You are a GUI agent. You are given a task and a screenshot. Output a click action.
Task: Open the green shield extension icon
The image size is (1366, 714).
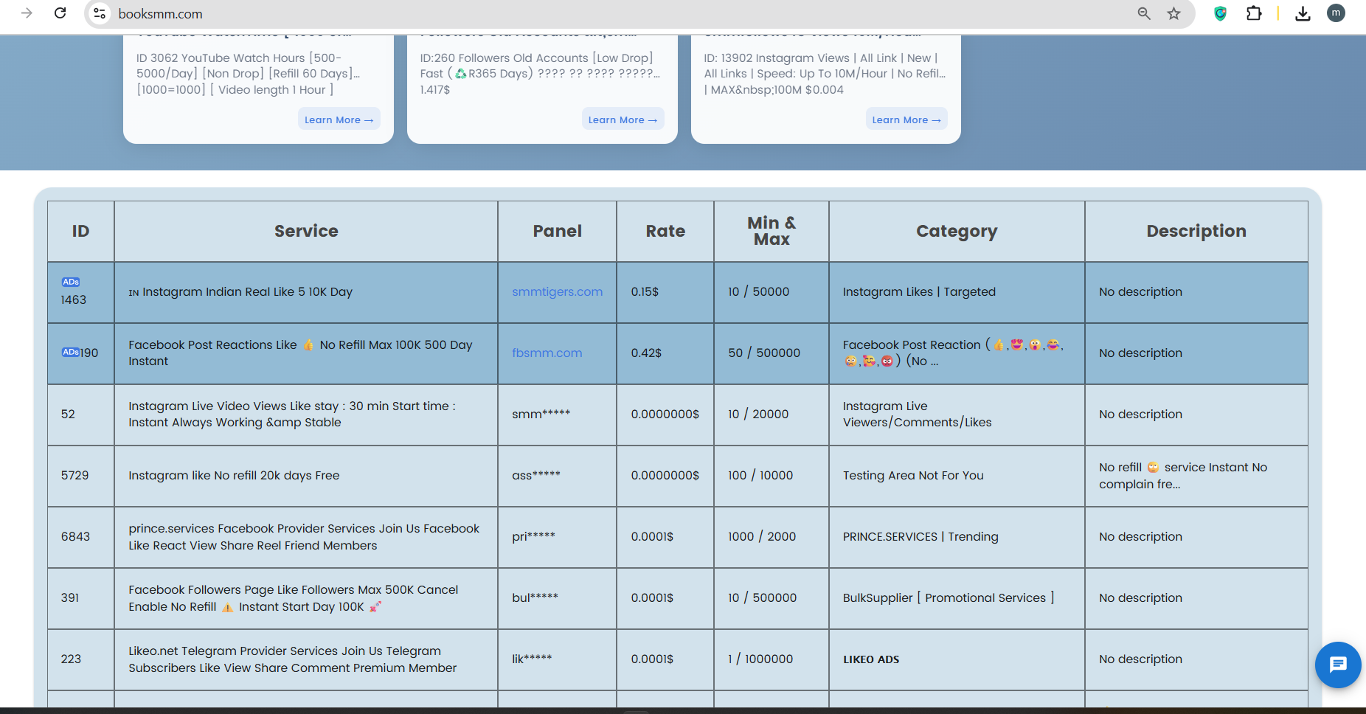1220,13
